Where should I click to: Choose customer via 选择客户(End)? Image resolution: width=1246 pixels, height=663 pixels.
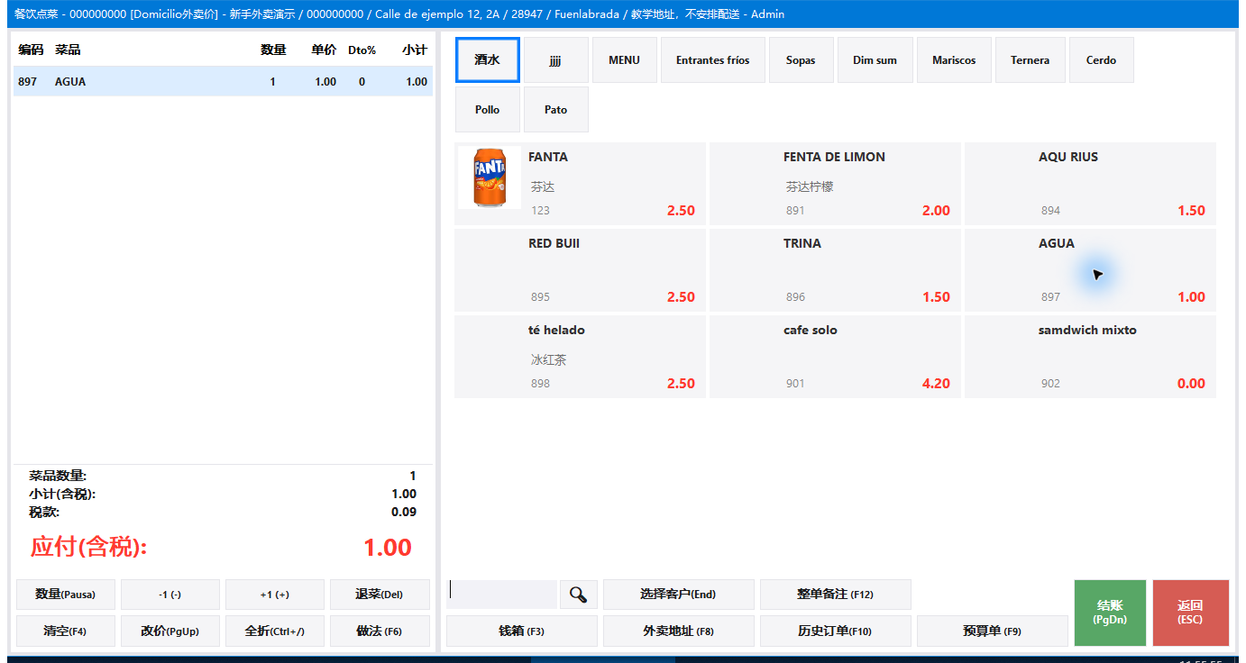(x=678, y=595)
